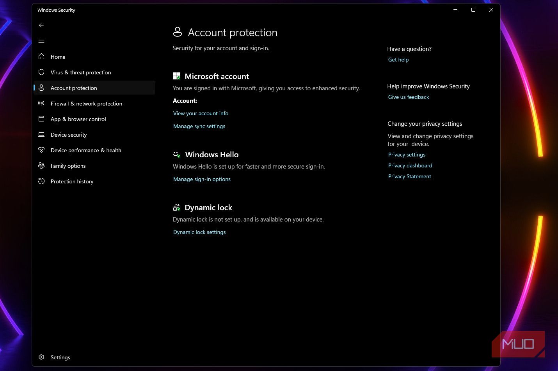This screenshot has width=558, height=371.
Task: Open Settings at the sidebar bottom
Action: click(94, 357)
